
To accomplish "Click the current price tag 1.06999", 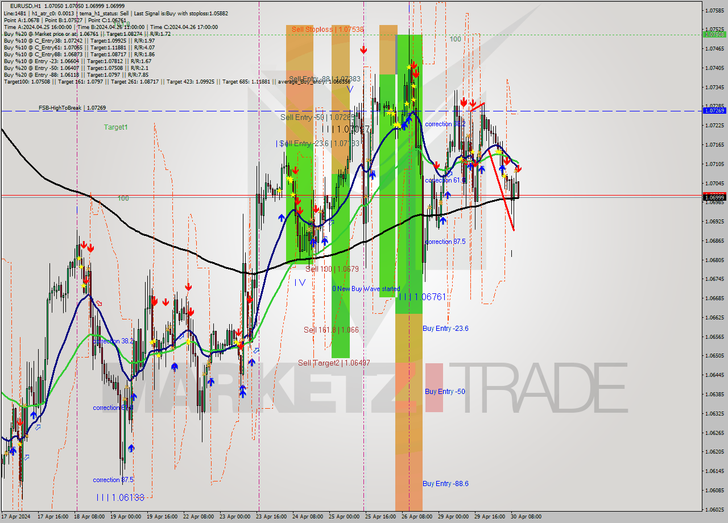I will [x=714, y=198].
